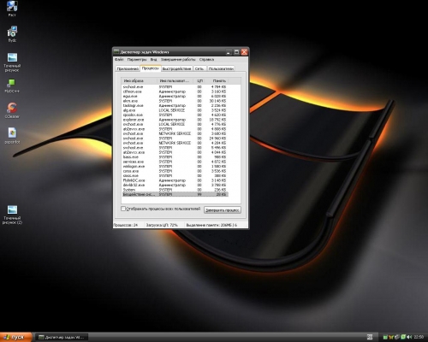Select the alg.exe process row
Viewport: 428px width, 342px height.
(x=175, y=110)
